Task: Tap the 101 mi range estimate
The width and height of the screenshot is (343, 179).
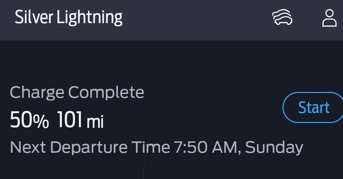Action: coord(80,120)
